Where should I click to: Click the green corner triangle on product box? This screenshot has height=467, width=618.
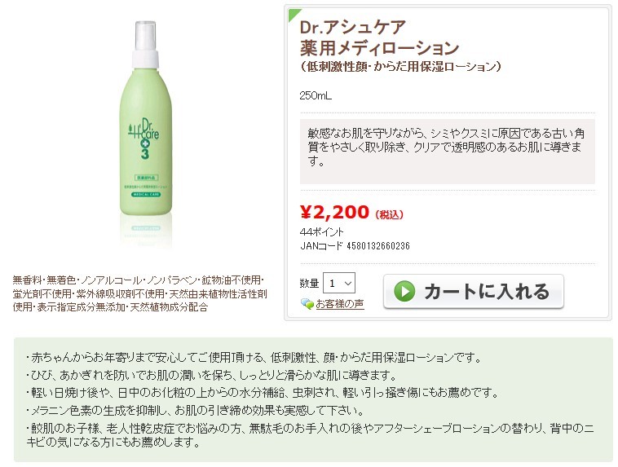pos(295,15)
